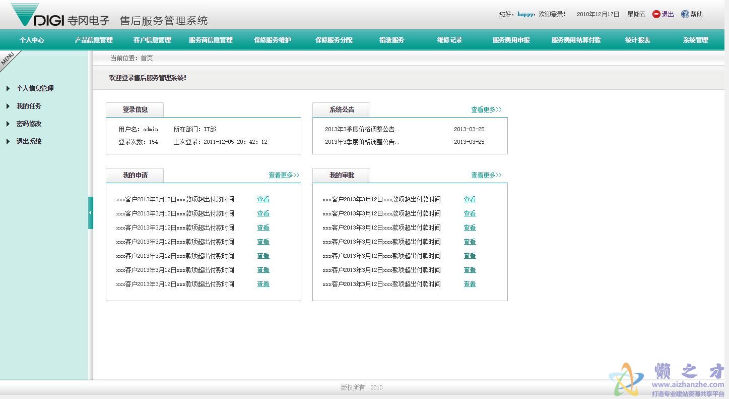This screenshot has width=729, height=399.
Task: Open first 查看 link in 我的申请
Action: (263, 200)
